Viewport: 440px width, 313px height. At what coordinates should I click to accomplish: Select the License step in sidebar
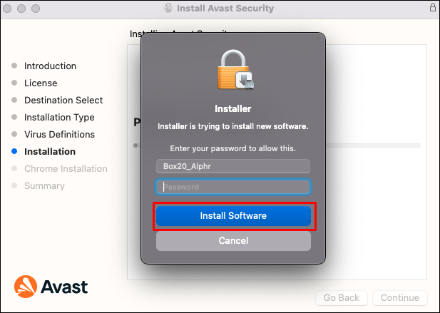[41, 83]
